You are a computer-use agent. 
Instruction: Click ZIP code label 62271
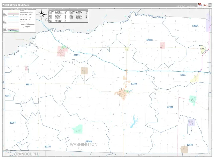click(x=77, y=55)
